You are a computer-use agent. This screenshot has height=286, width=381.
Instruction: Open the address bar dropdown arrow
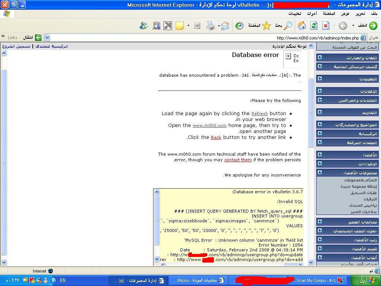tap(47, 38)
